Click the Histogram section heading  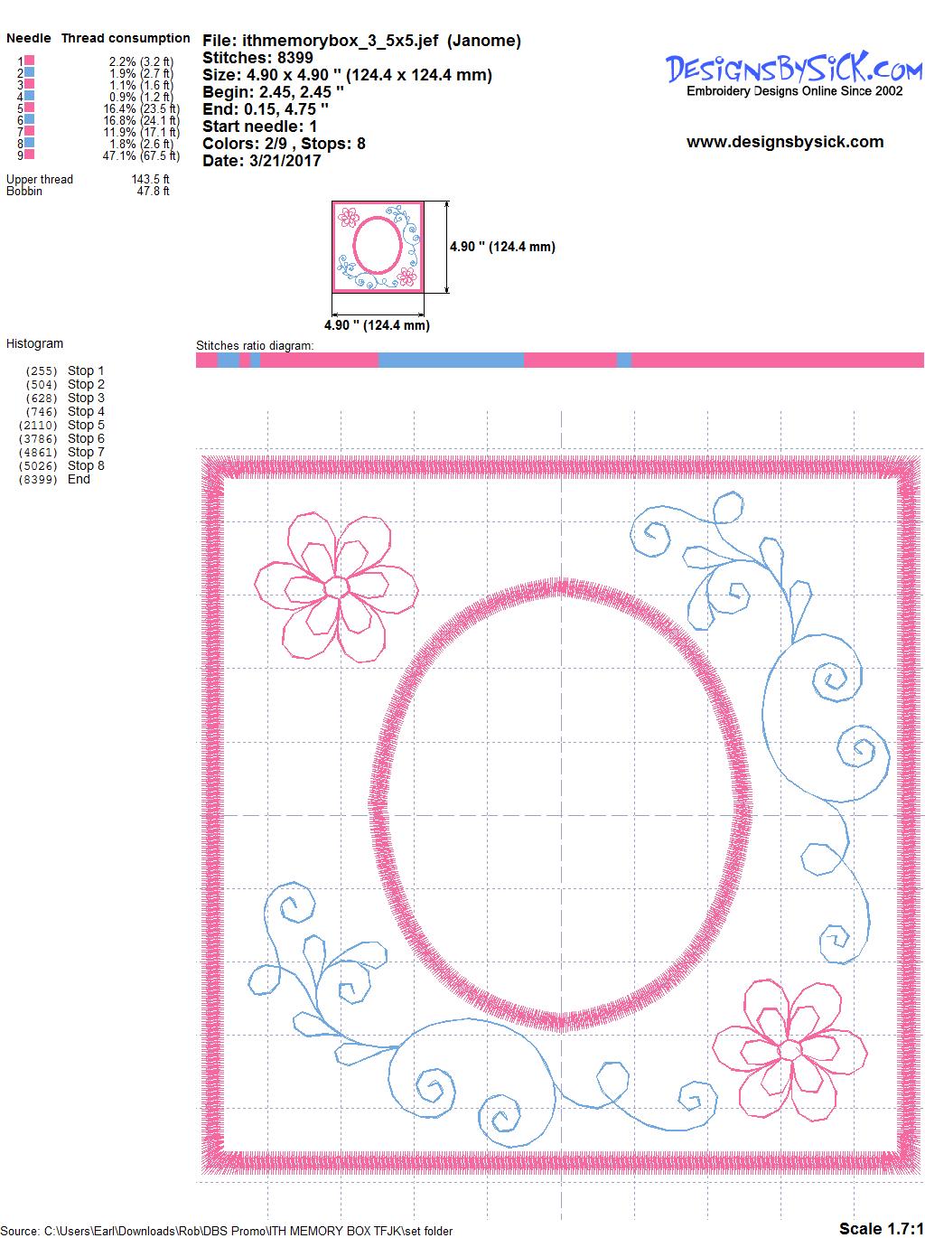tap(35, 343)
